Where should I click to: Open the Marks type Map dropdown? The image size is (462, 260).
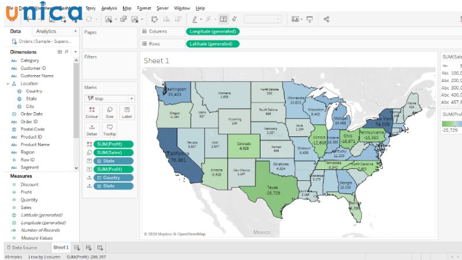109,98
